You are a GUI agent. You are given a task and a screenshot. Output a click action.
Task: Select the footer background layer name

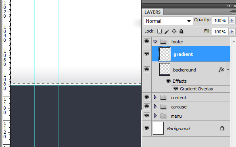(184, 70)
